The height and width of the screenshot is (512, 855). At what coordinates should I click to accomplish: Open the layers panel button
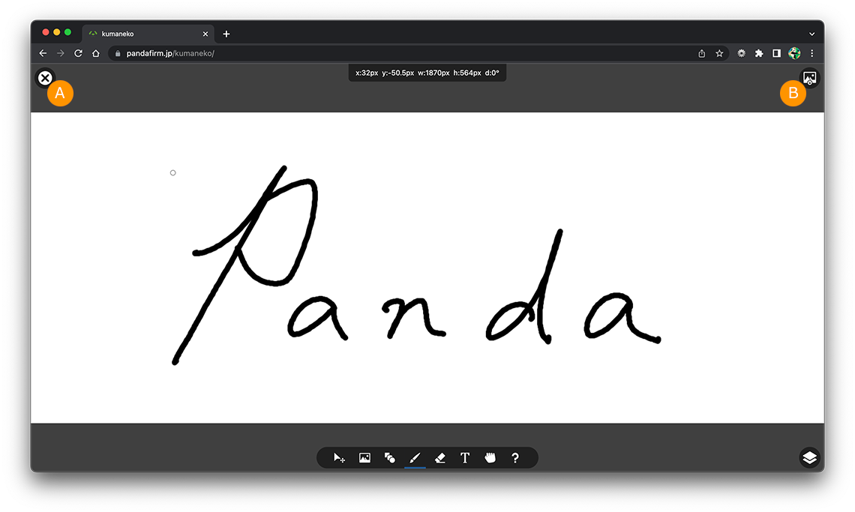click(x=809, y=457)
